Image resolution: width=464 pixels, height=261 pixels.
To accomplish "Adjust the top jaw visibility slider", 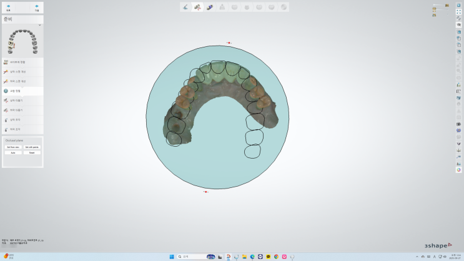I will [438, 5].
